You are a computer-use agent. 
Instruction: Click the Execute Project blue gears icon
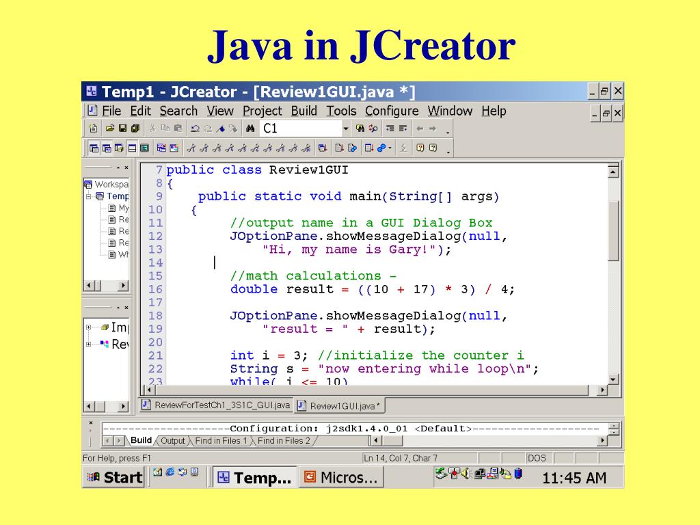click(381, 148)
